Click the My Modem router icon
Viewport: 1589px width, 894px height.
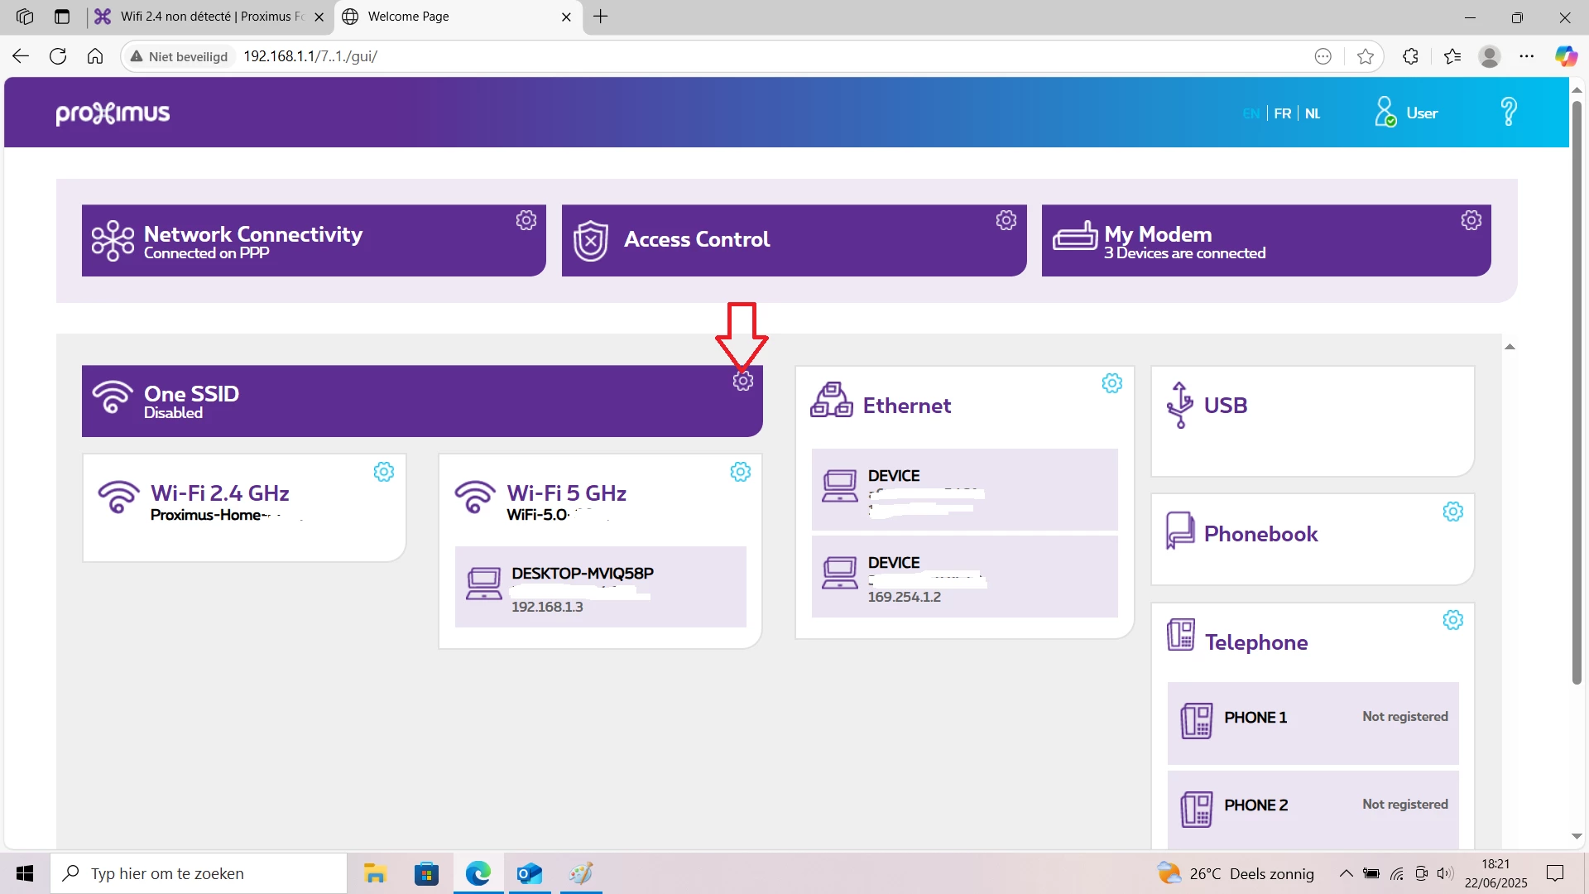1074,236
